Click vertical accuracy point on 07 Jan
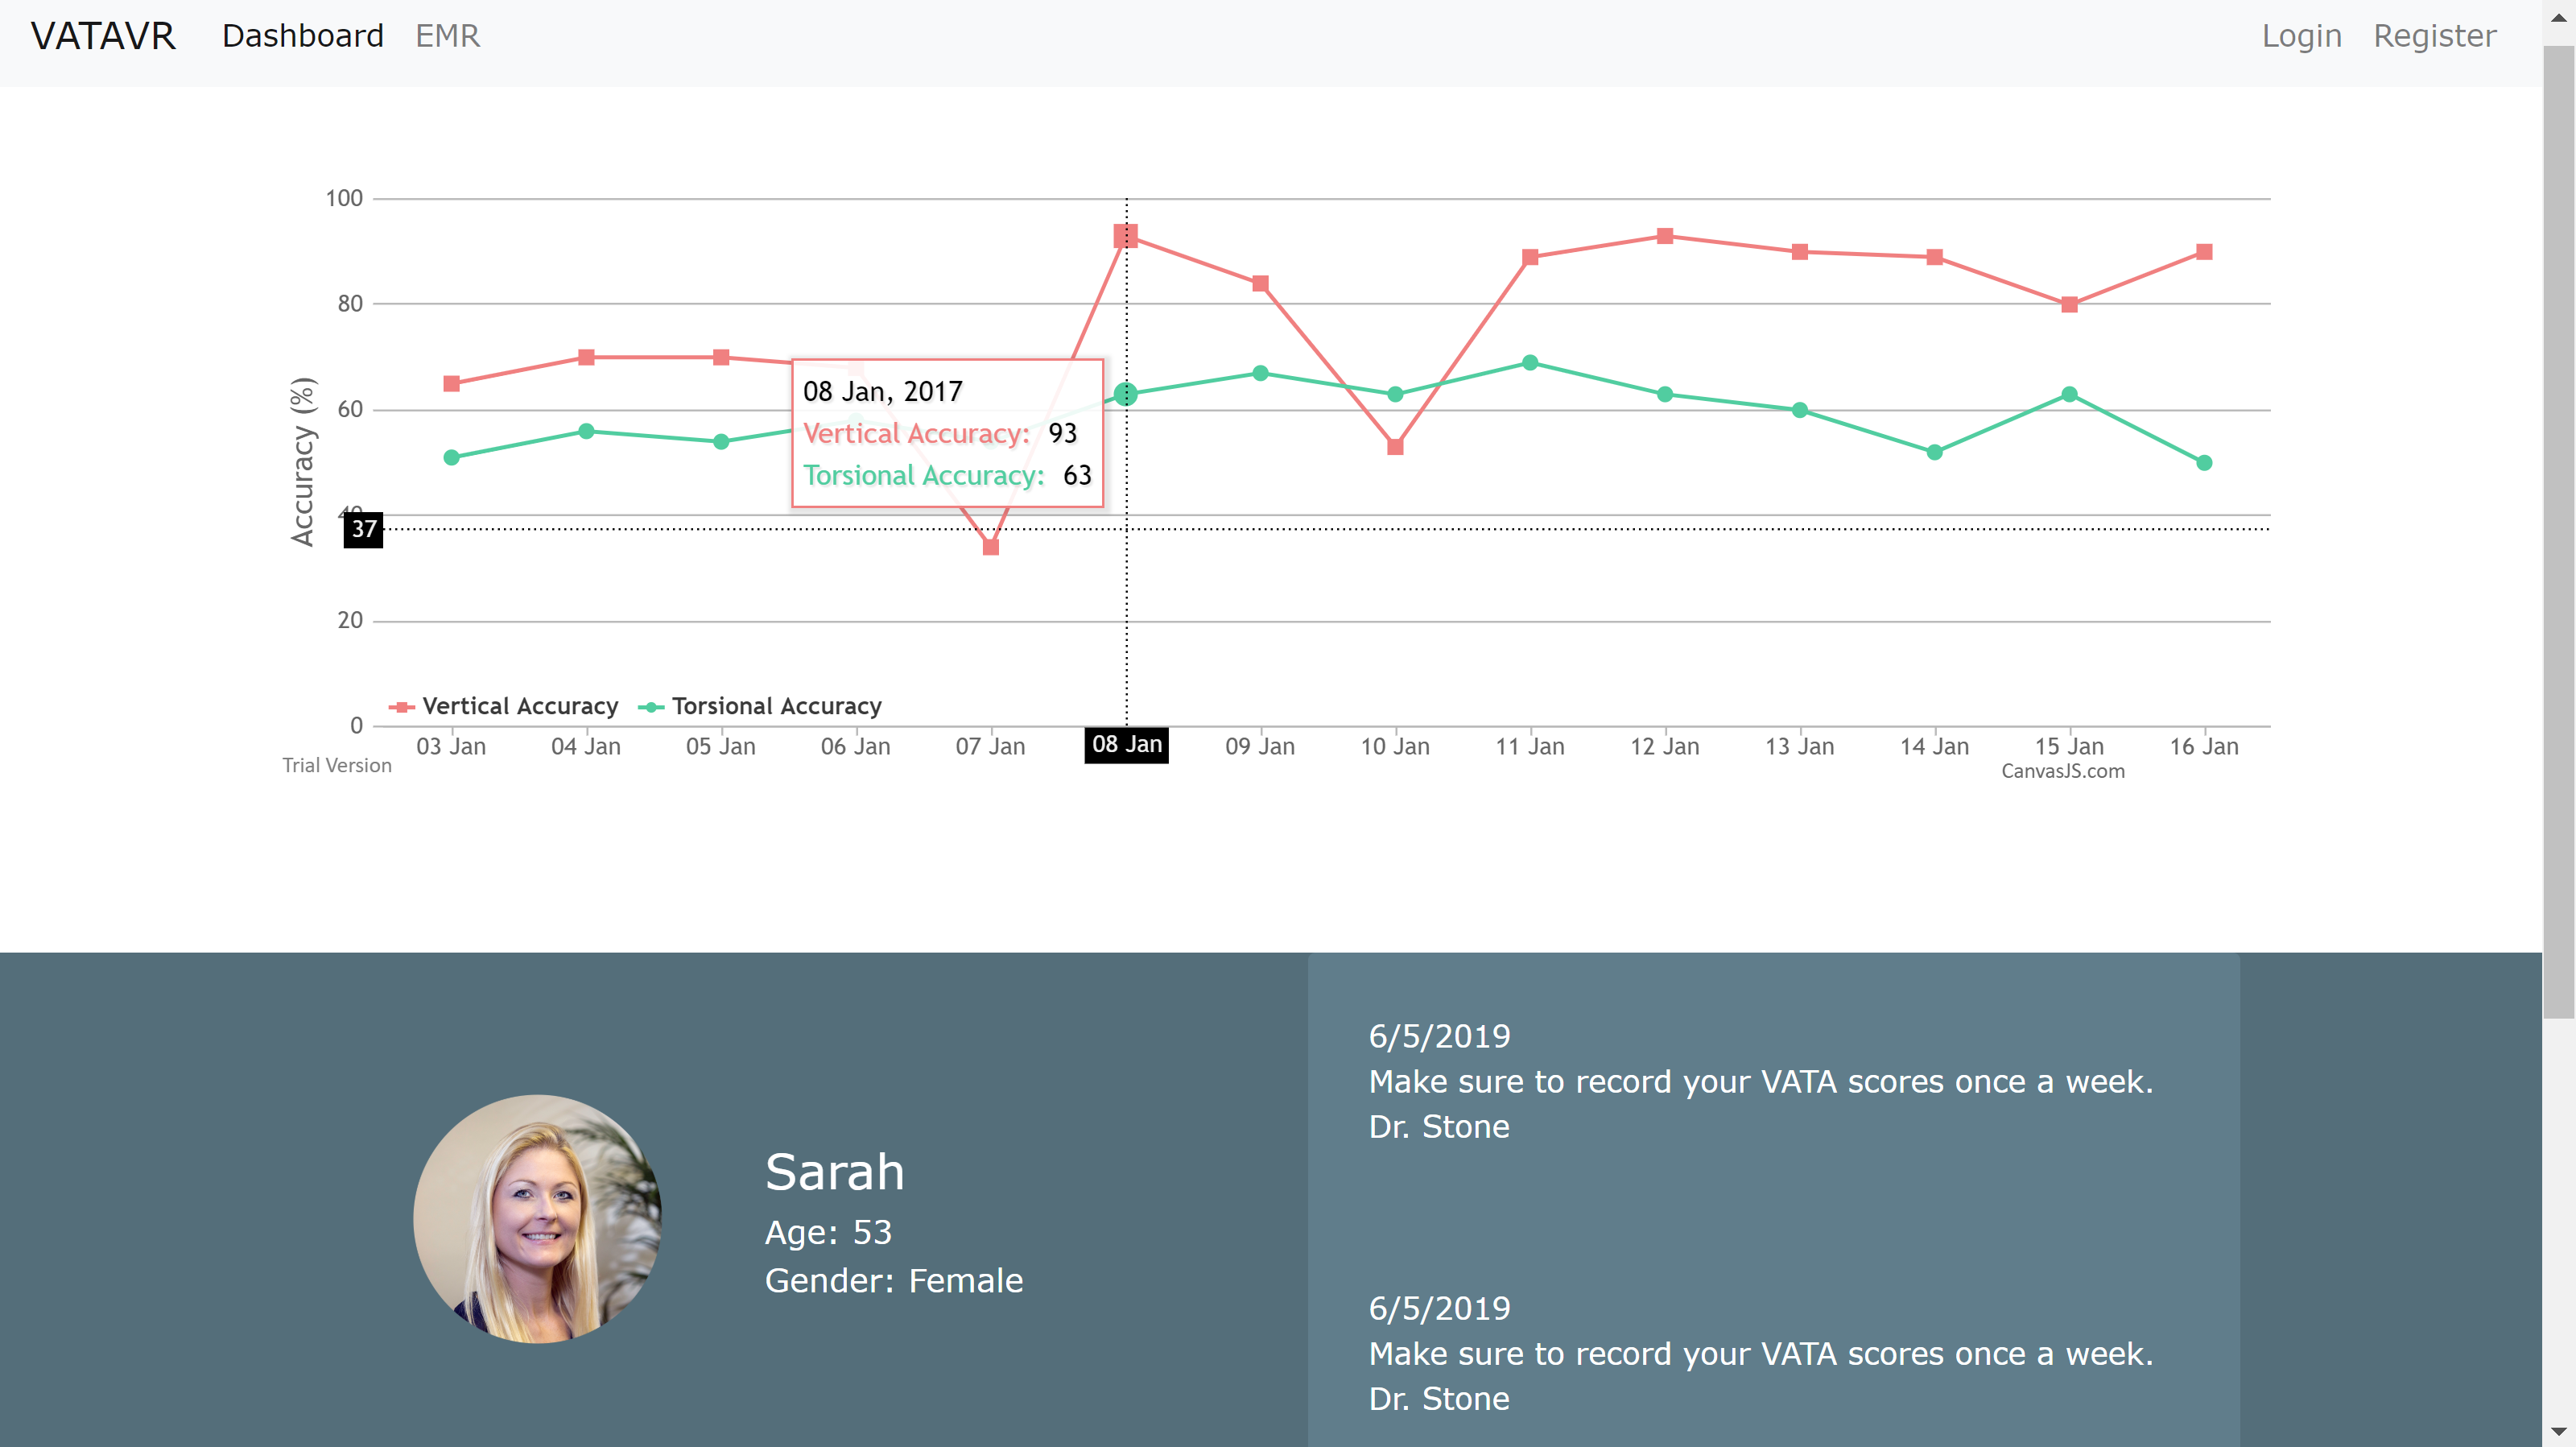Screen dimensions: 2576x1447 [990, 547]
